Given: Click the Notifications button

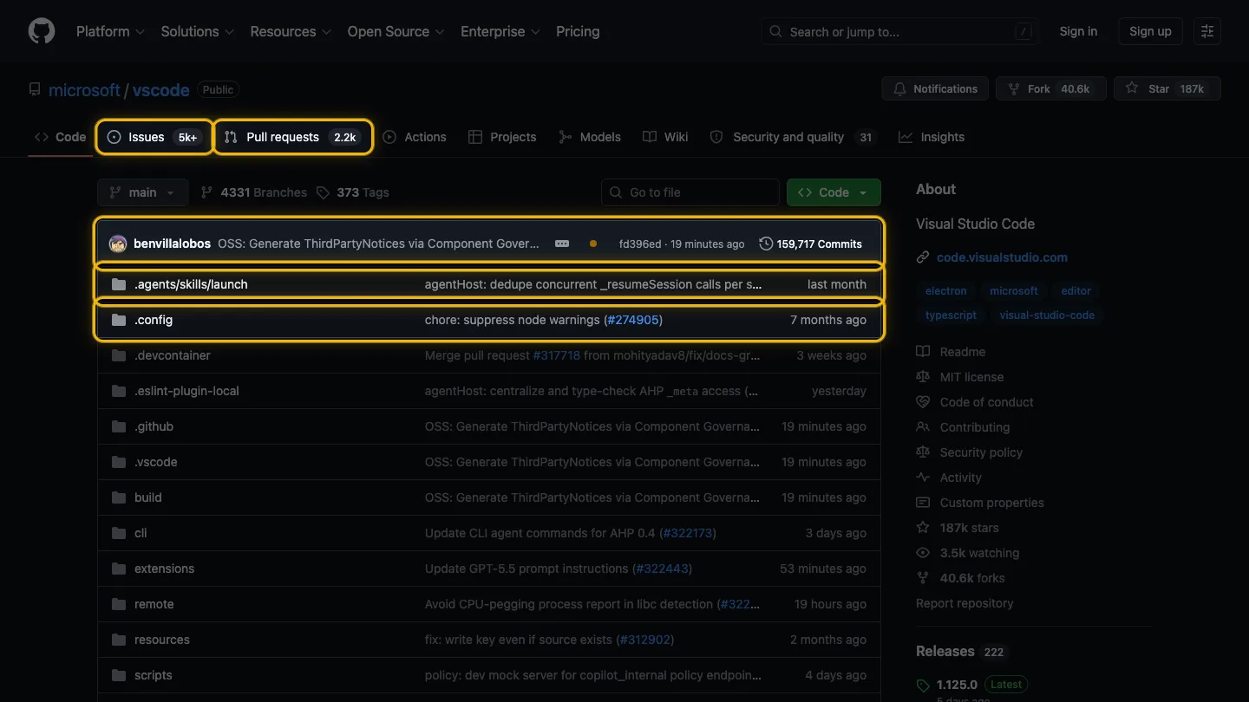Looking at the screenshot, I should tap(935, 88).
